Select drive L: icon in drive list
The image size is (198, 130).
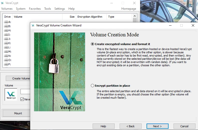point(6,47)
